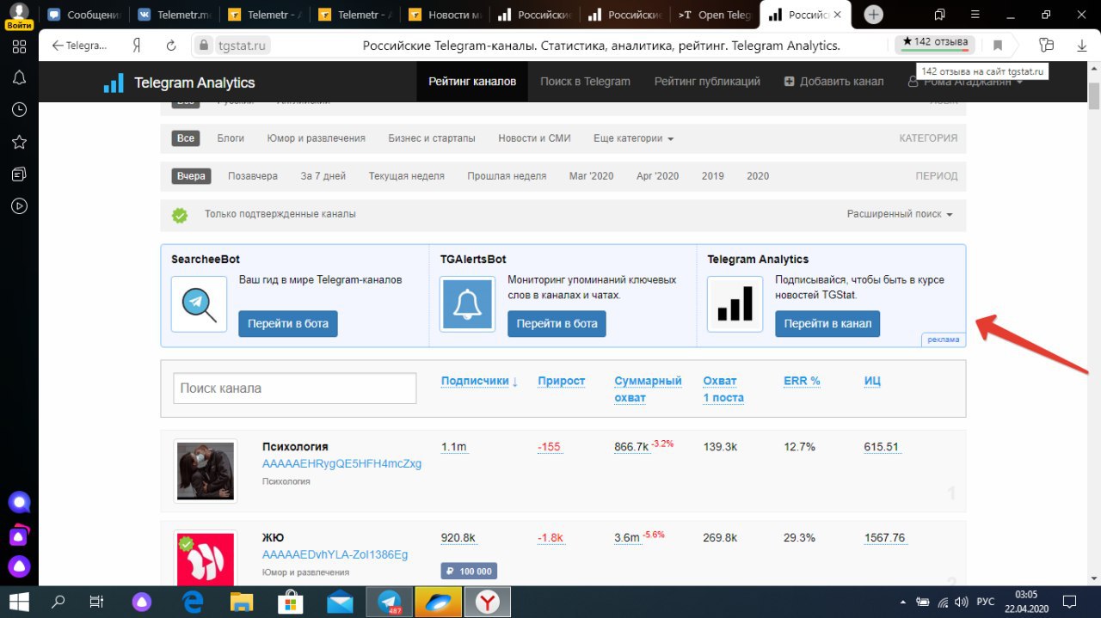Switch to the Open Teleg browser tab
This screenshot has width=1101, height=618.
pyautogui.click(x=715, y=15)
